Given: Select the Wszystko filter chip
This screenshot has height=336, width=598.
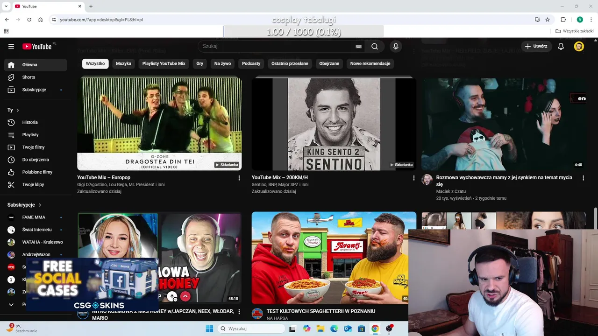Looking at the screenshot, I should pos(95,63).
